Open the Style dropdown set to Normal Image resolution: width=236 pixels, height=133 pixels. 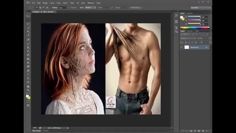click(x=90, y=7)
